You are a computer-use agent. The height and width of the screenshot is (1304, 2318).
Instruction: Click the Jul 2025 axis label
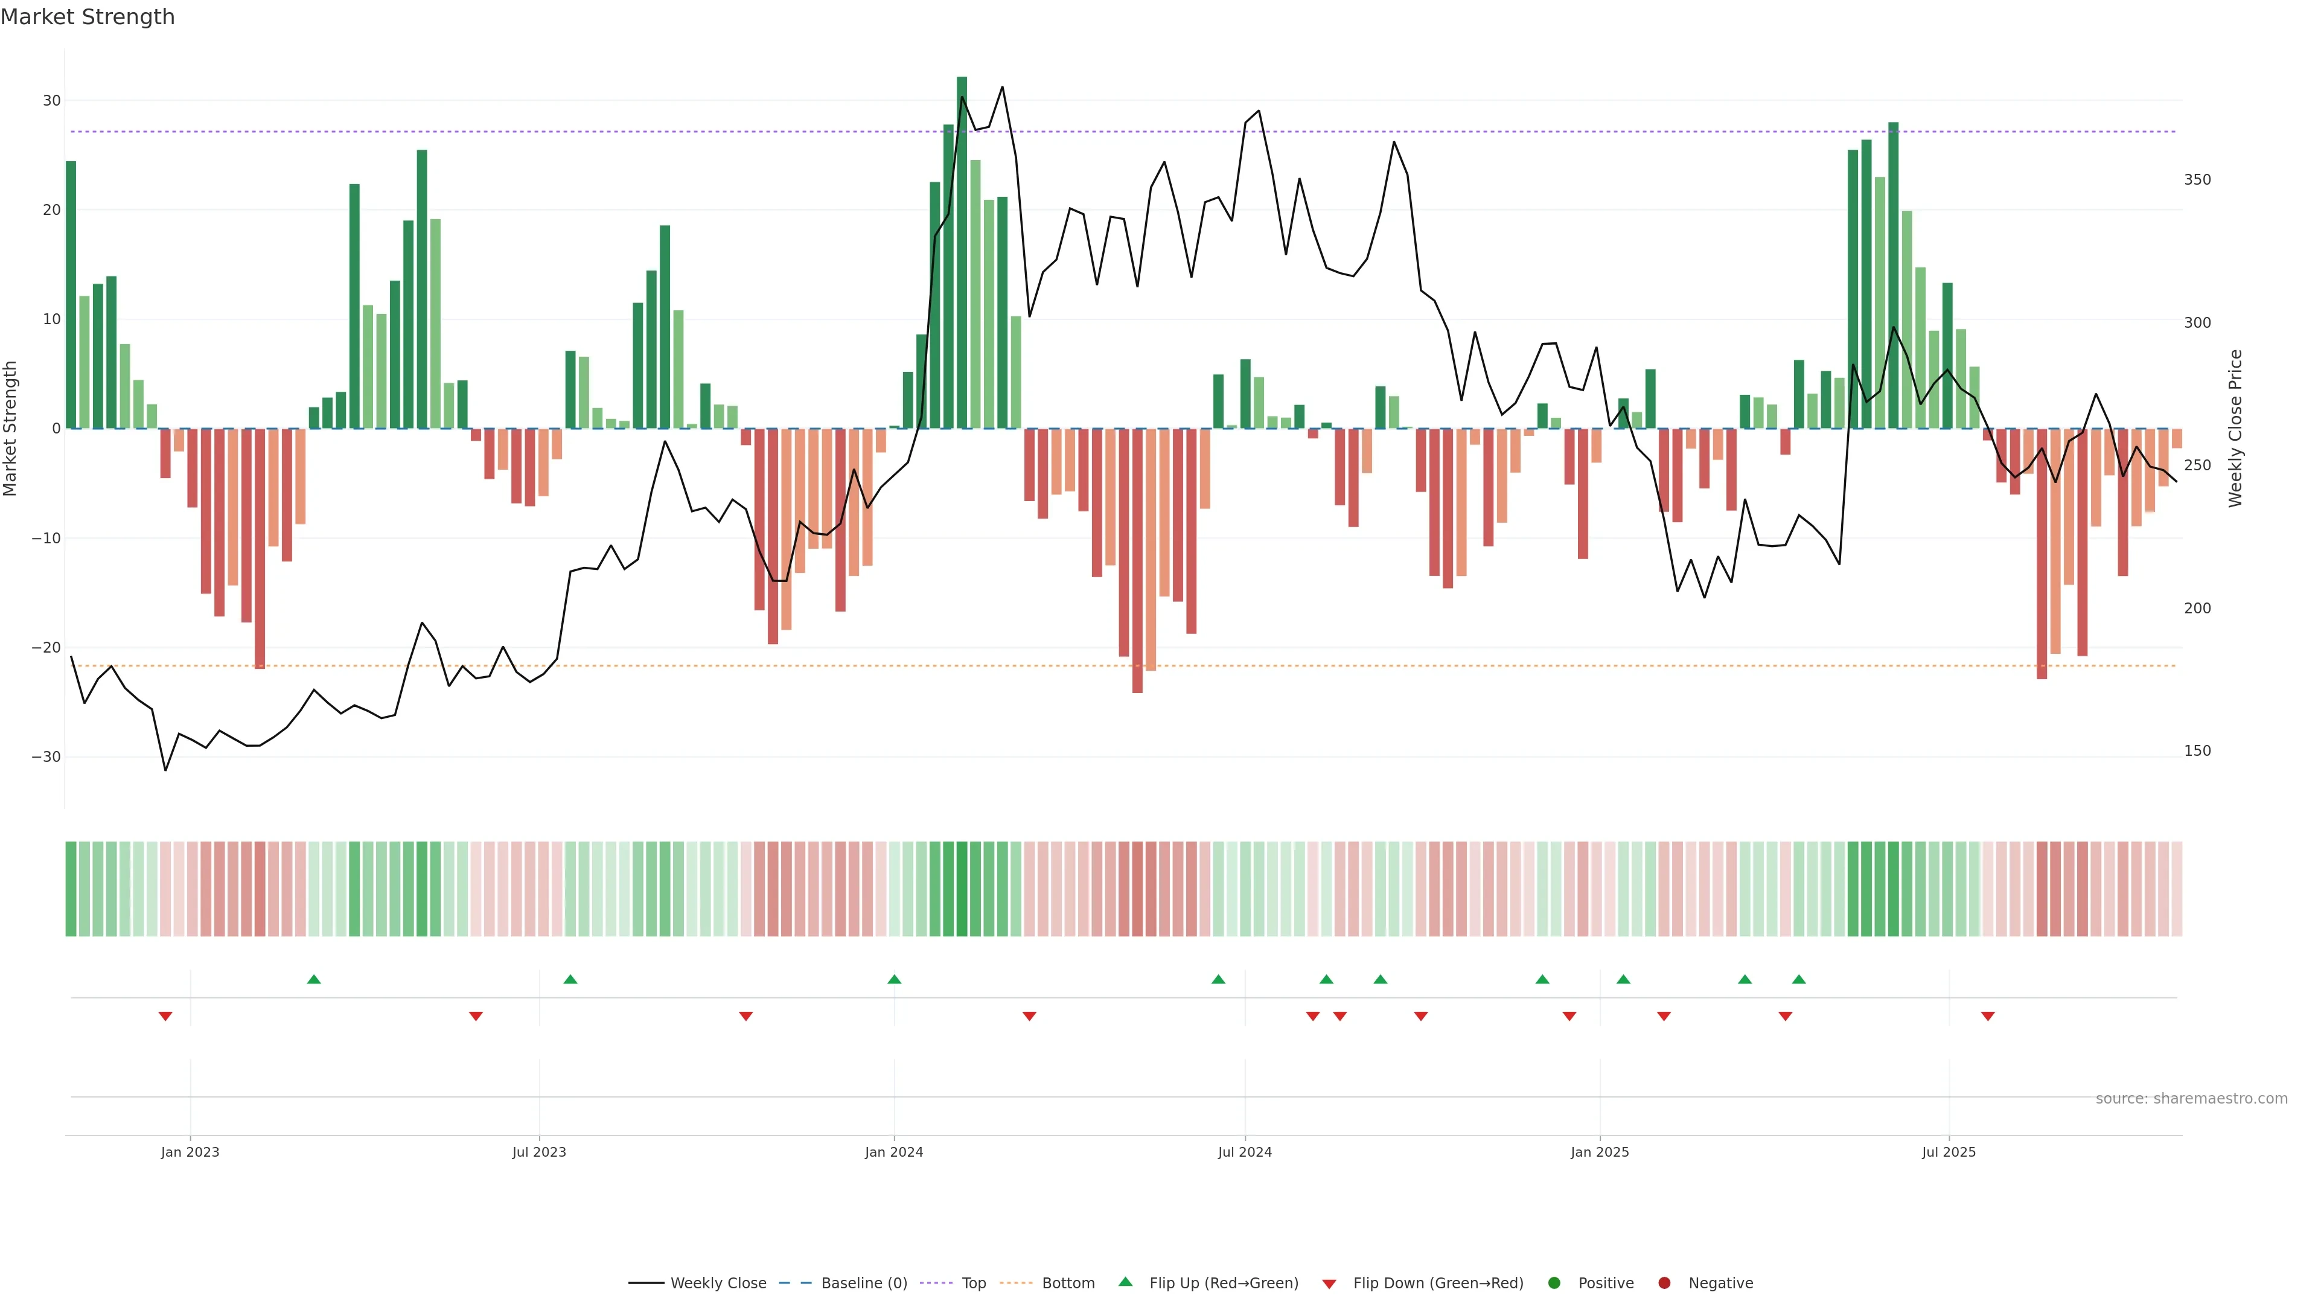(1948, 1152)
